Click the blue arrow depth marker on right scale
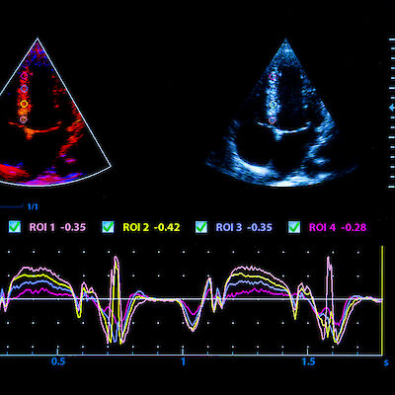The height and width of the screenshot is (395, 395). 392,108
